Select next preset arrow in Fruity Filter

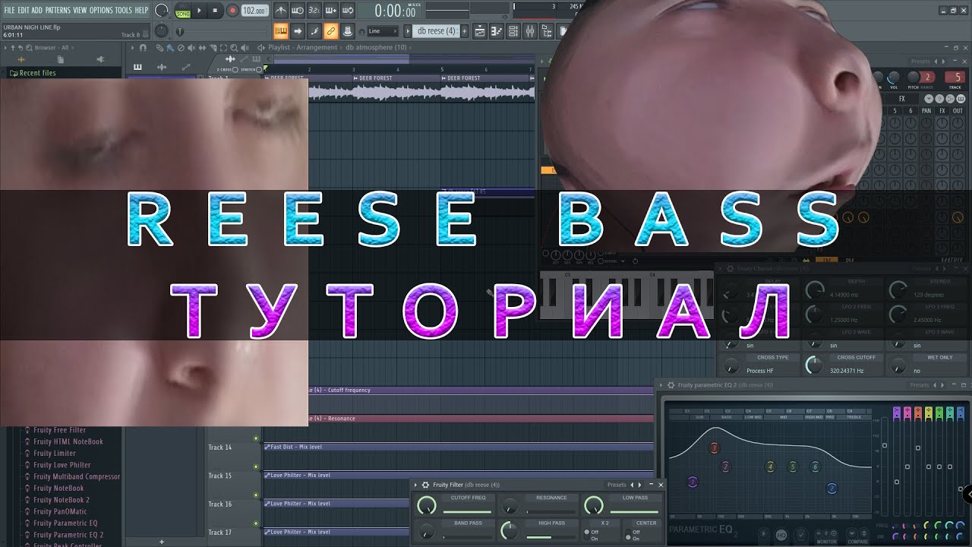tap(639, 485)
